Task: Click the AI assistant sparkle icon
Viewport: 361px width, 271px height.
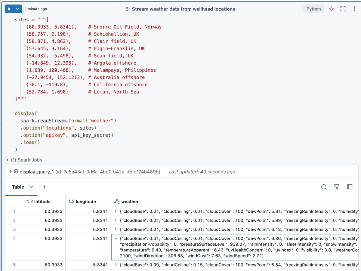Action: (331, 9)
